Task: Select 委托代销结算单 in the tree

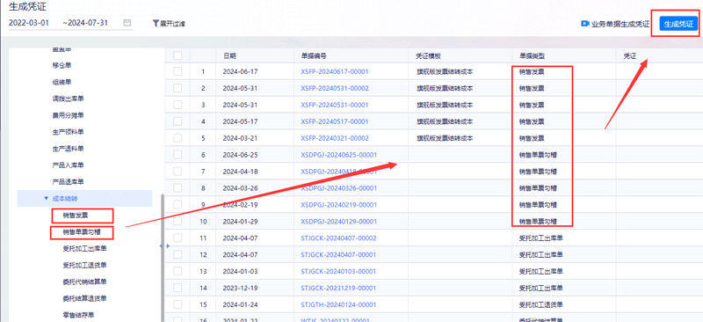Action: coord(84,282)
